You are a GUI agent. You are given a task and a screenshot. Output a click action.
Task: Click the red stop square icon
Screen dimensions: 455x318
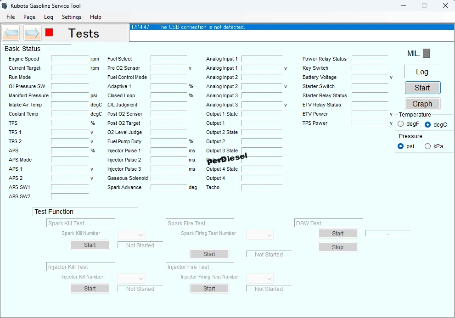49,32
